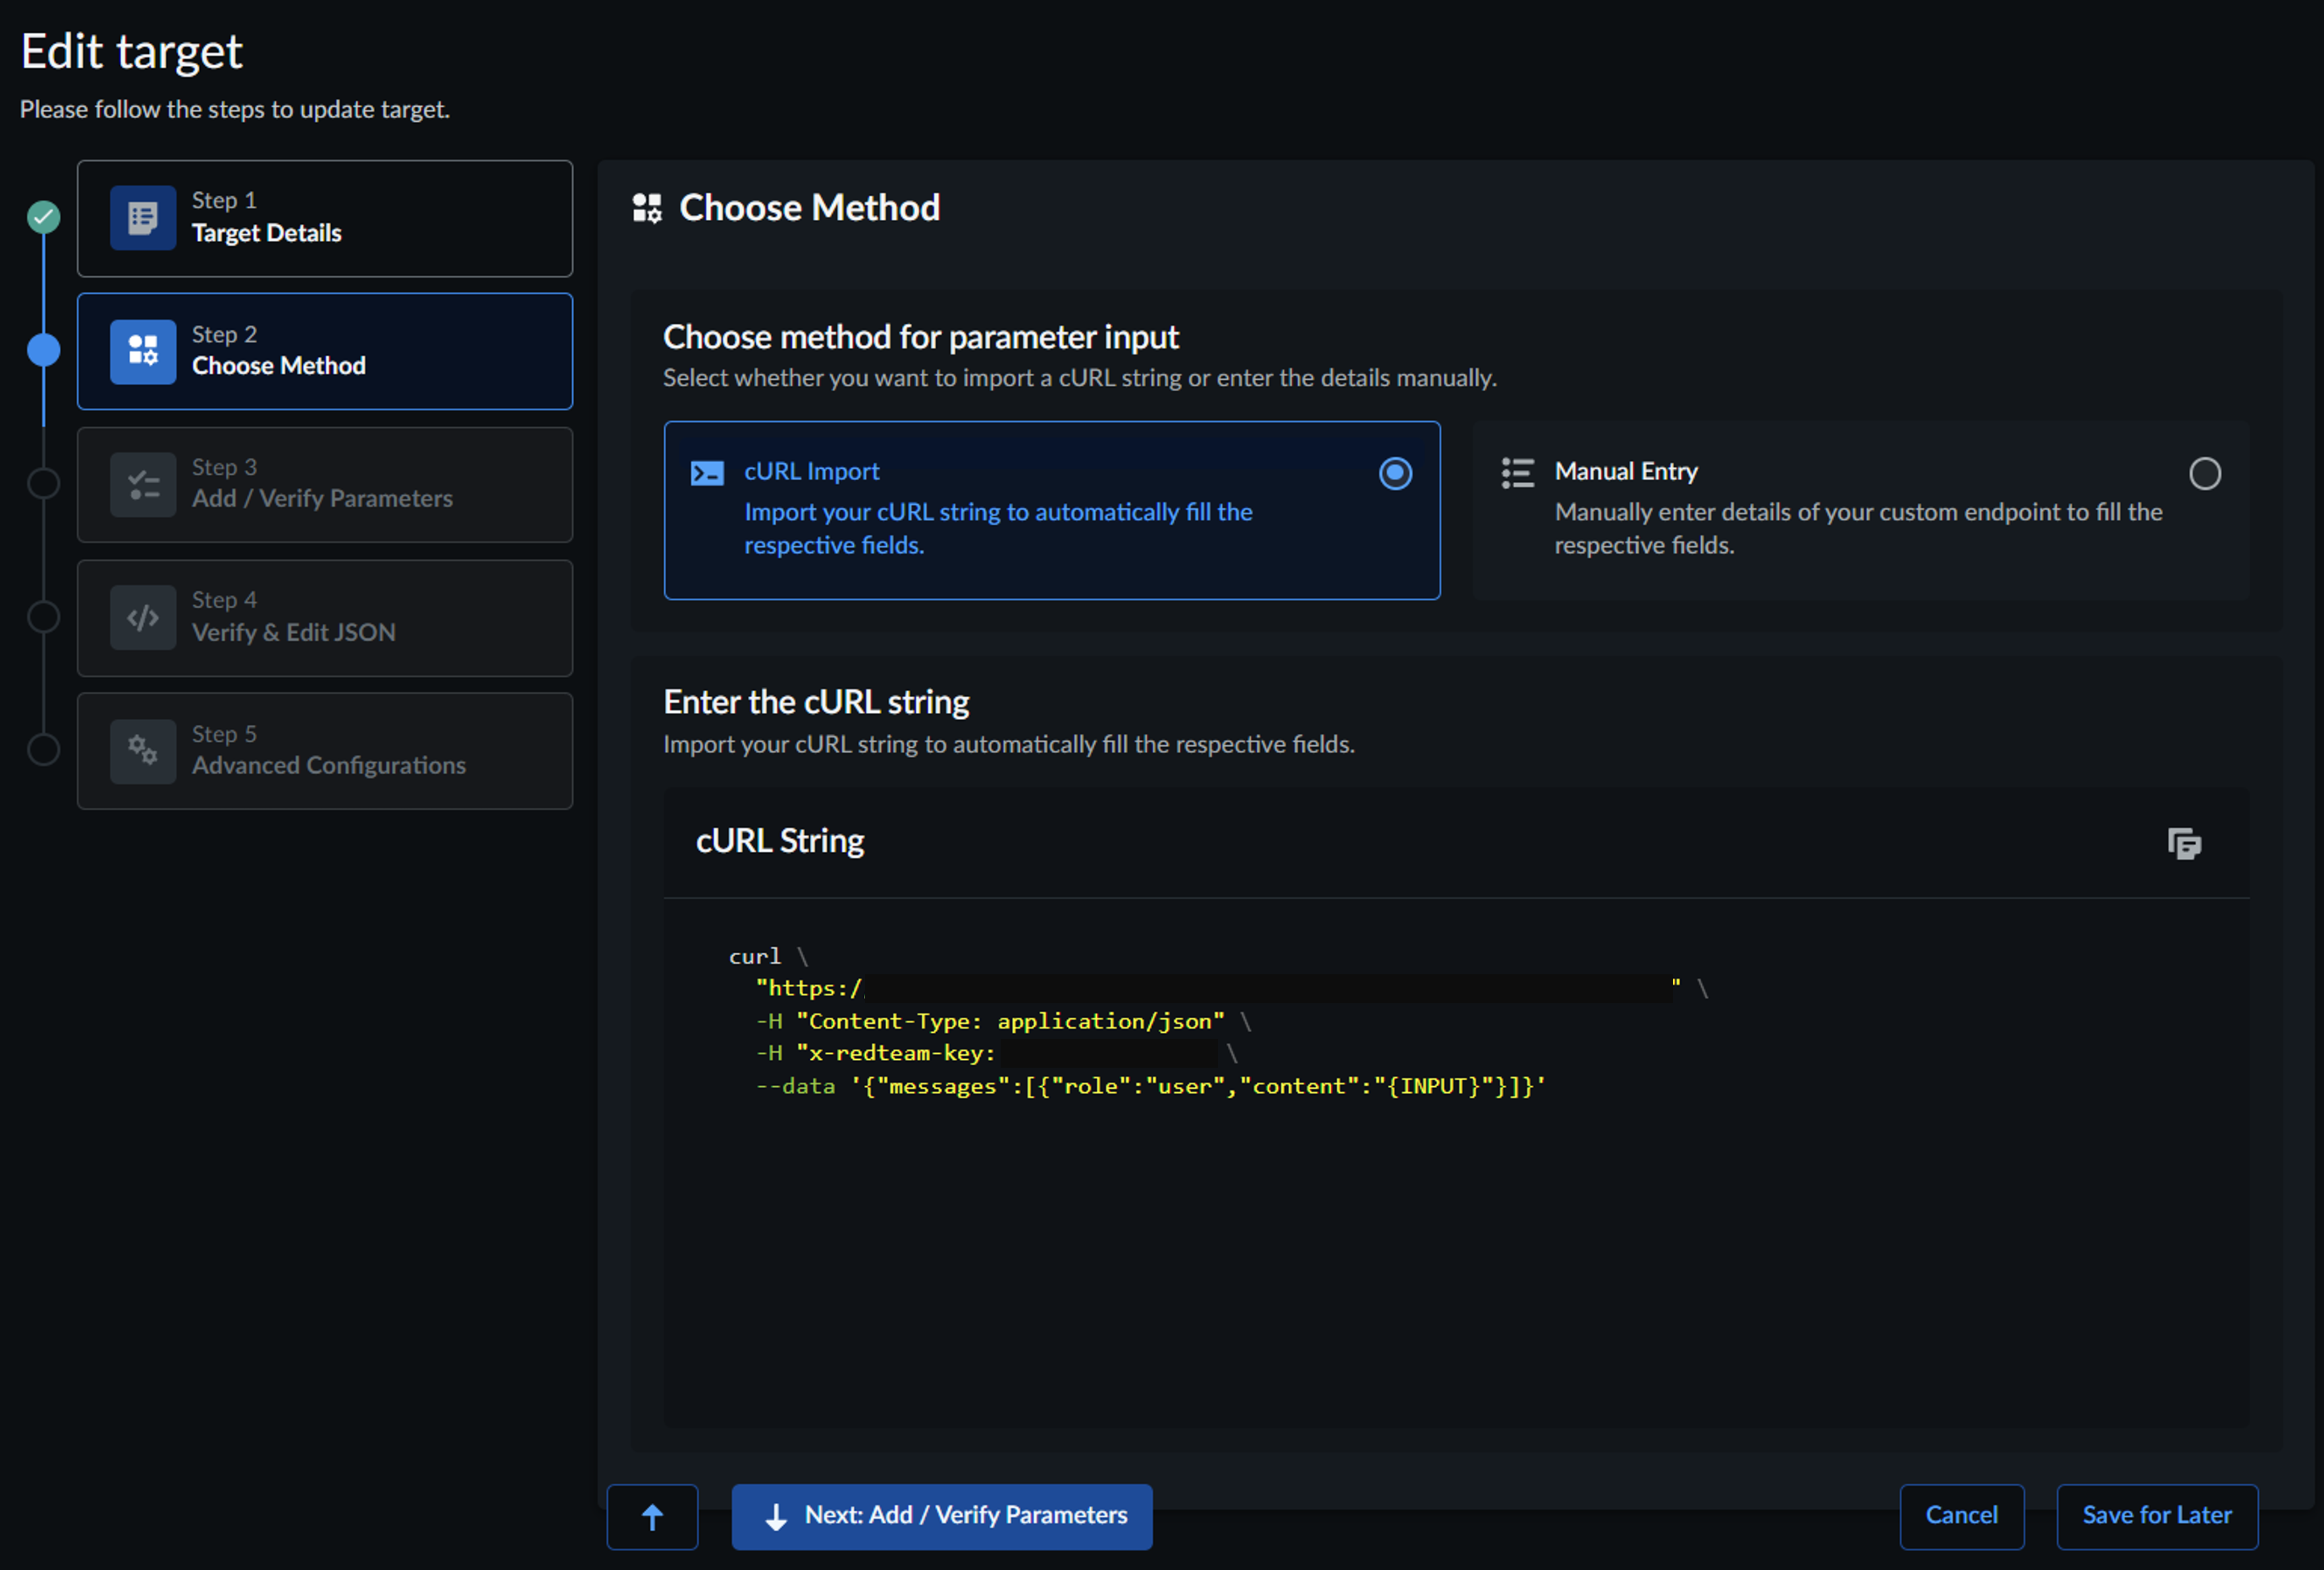This screenshot has height=1570, width=2324.
Task: Click the completed Step 1 checkmark indicator
Action: point(43,217)
